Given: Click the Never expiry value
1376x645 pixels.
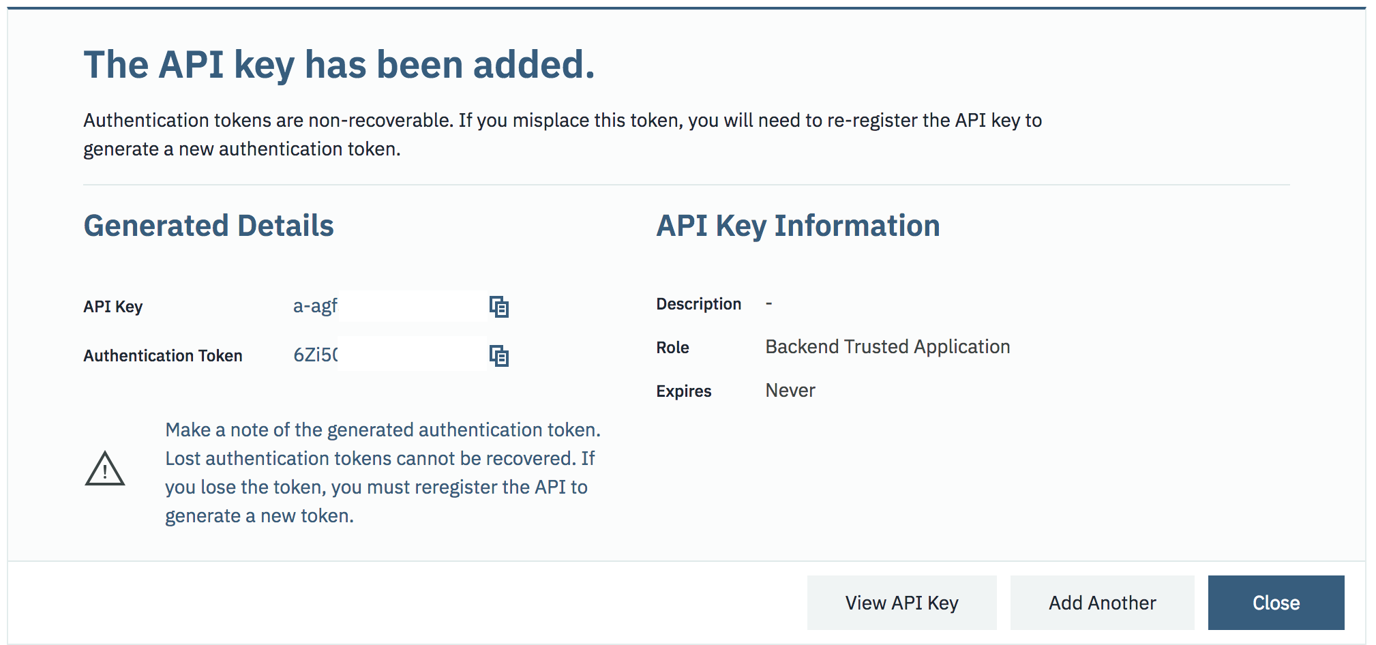Looking at the screenshot, I should pyautogui.click(x=790, y=391).
